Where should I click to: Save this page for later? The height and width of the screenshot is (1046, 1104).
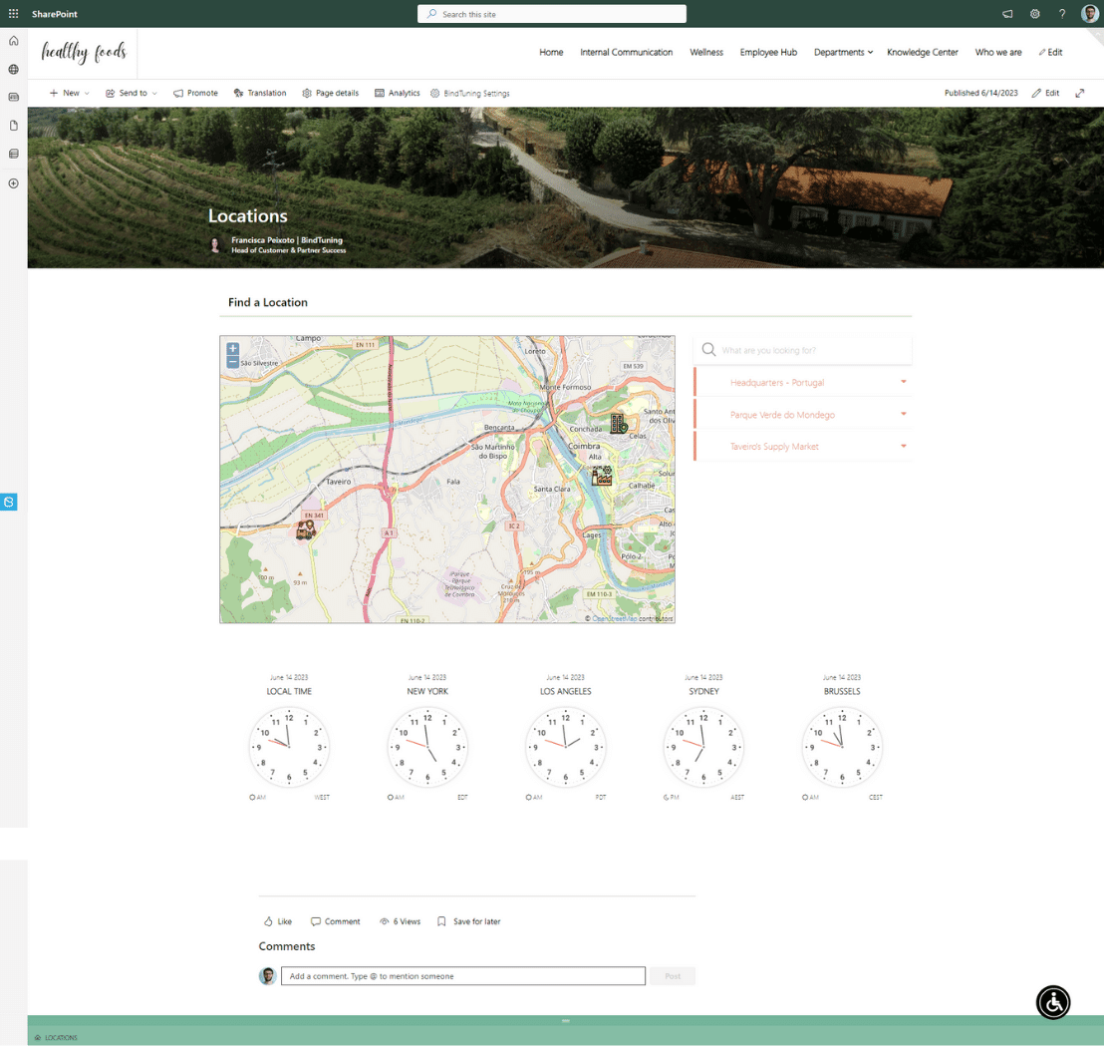pyautogui.click(x=469, y=921)
